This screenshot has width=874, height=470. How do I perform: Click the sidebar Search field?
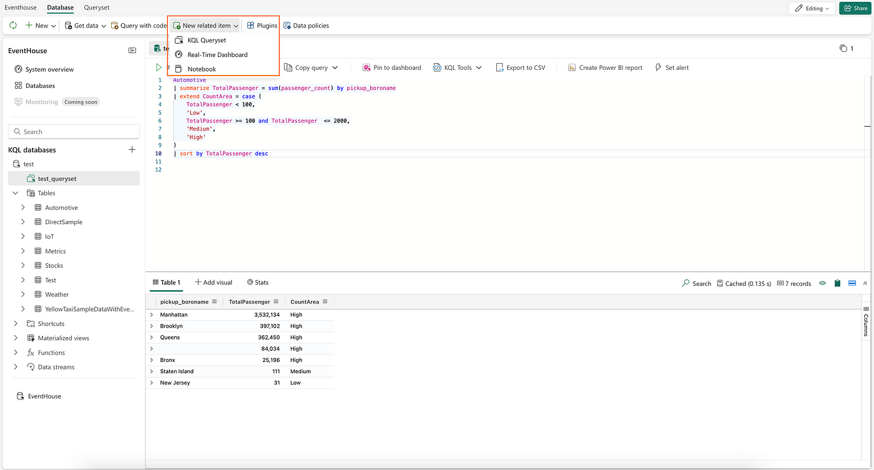(74, 132)
